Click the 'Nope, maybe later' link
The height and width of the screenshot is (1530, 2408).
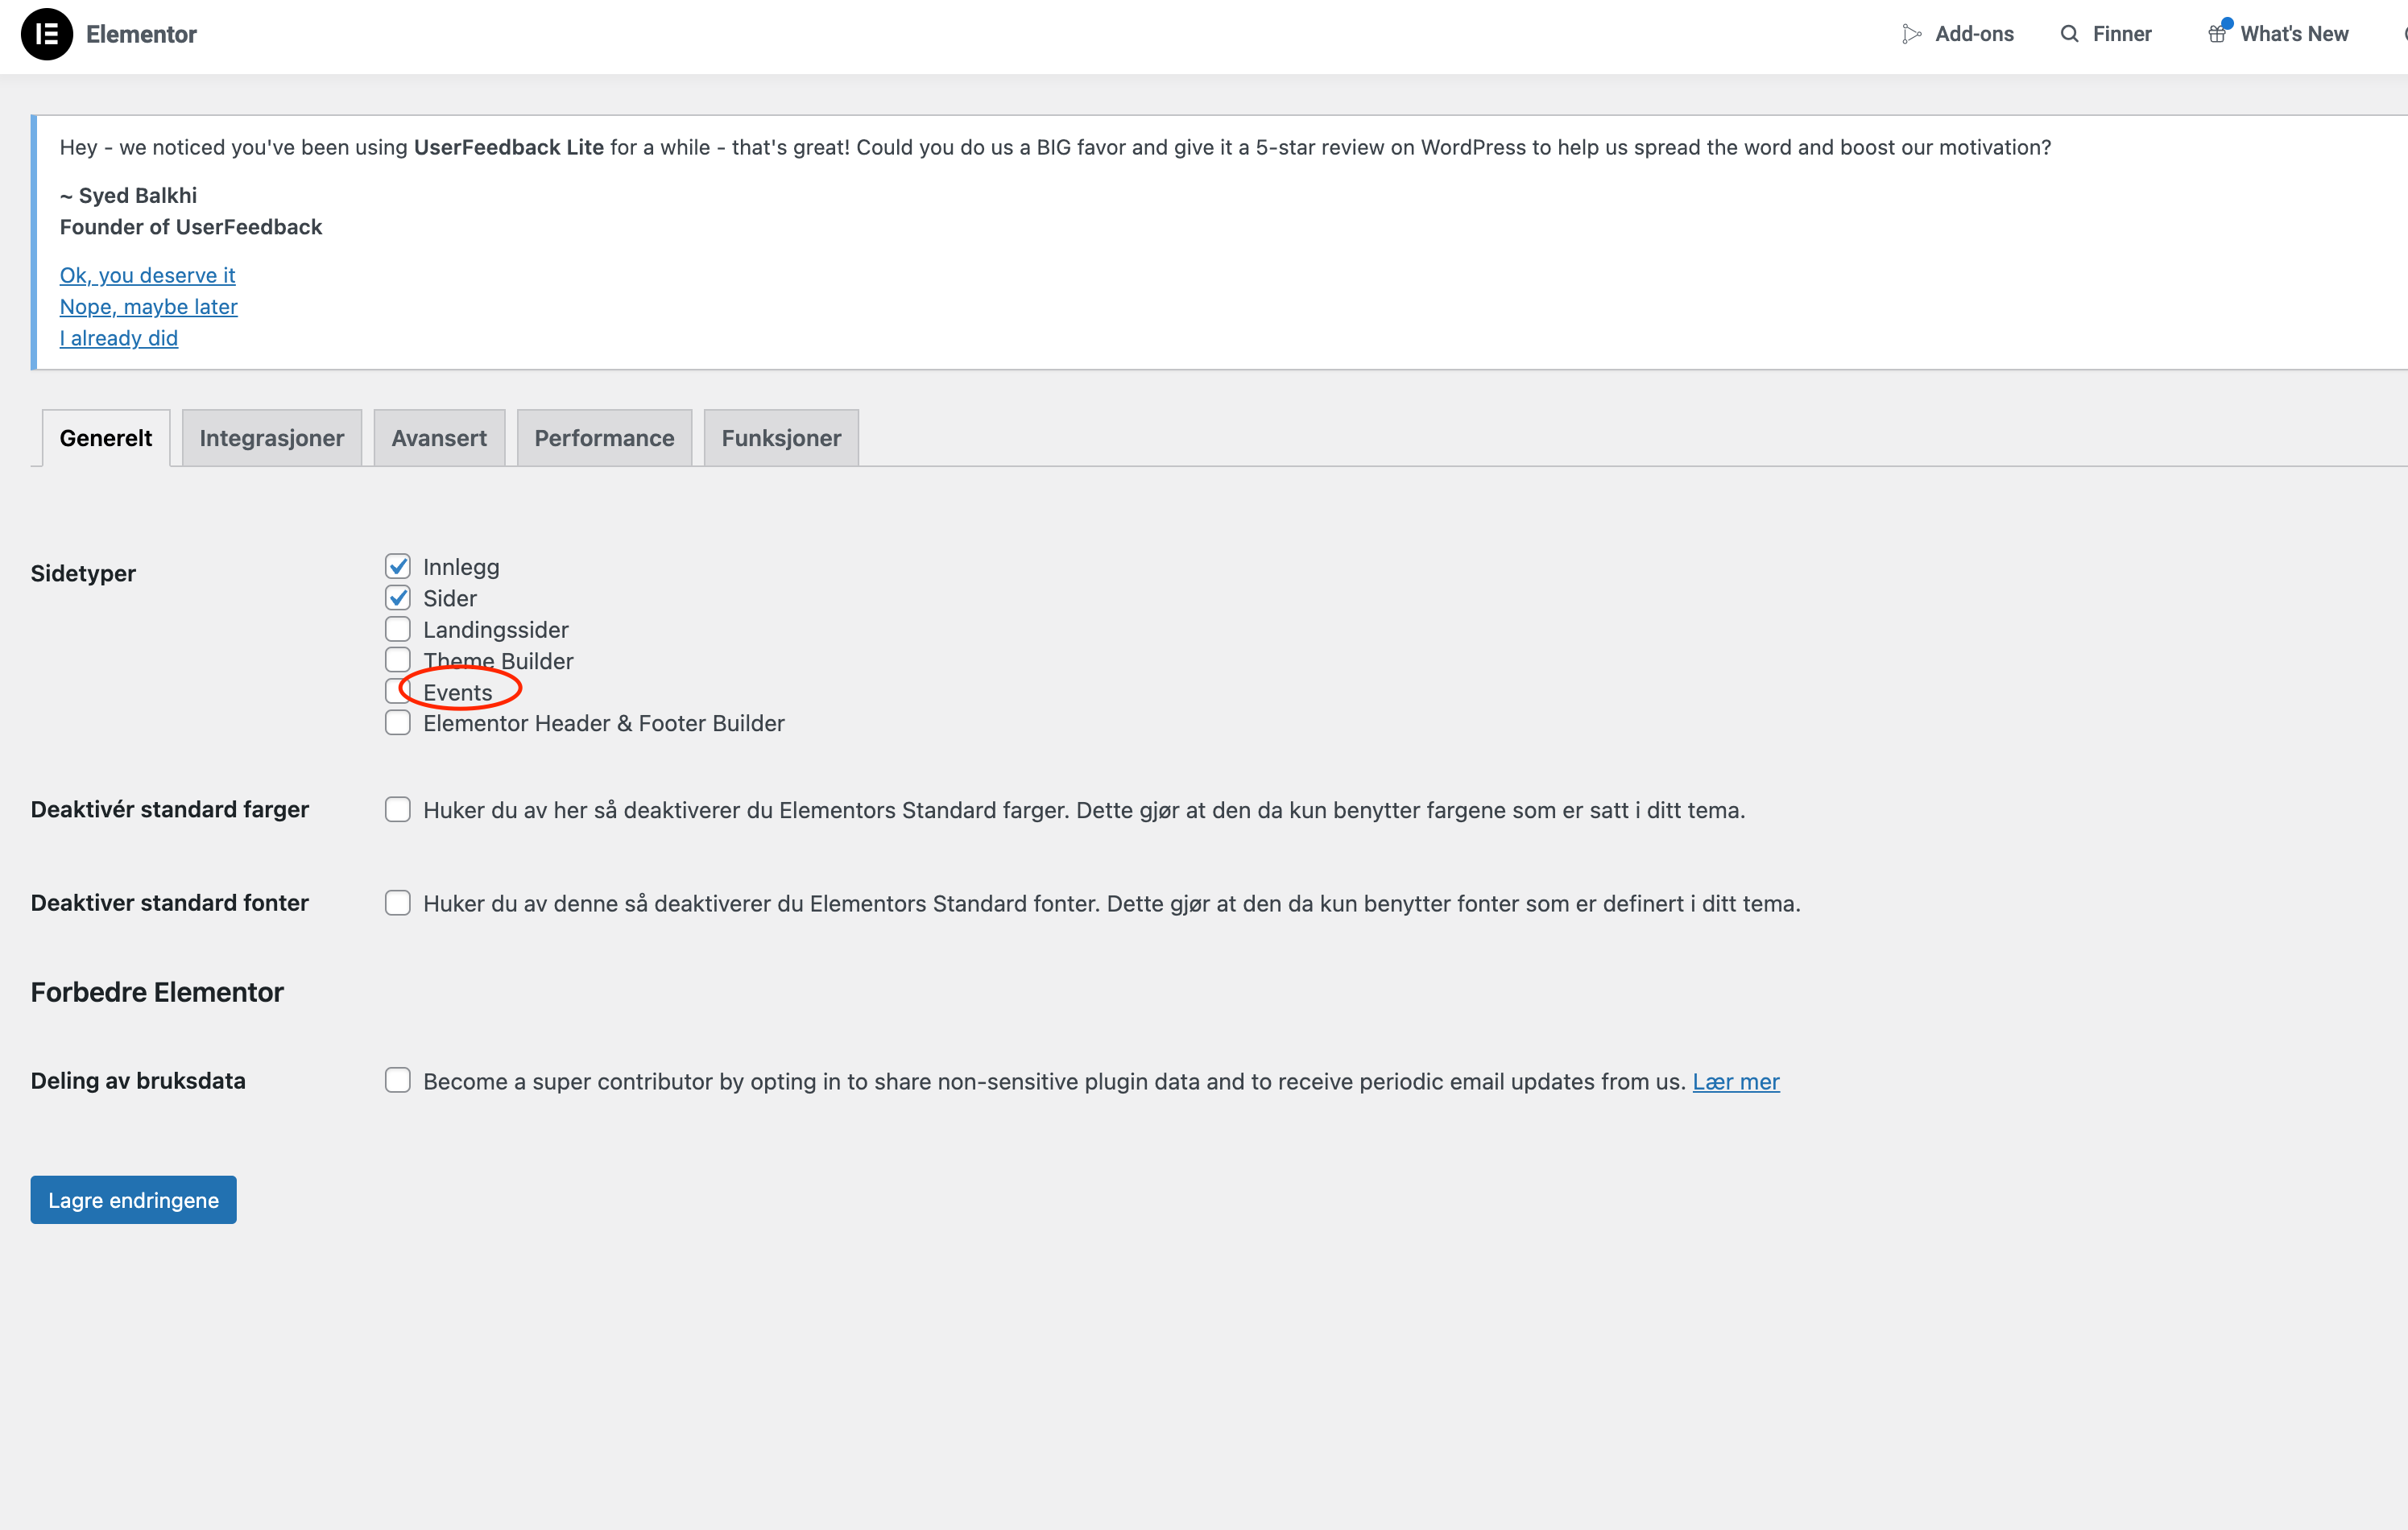pyautogui.click(x=149, y=307)
